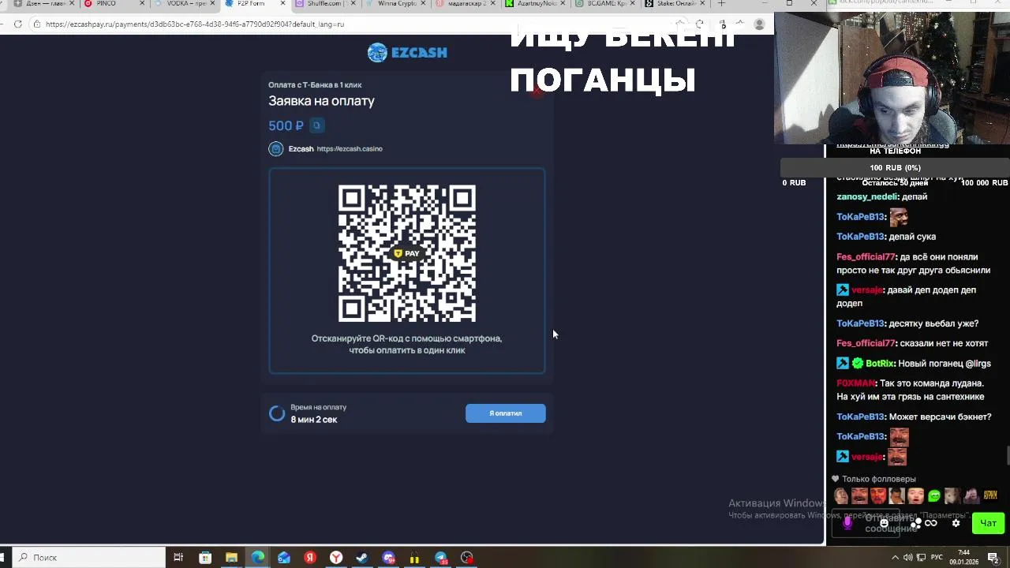This screenshot has height=568, width=1010.
Task: Click the payment countdown spinner icon
Action: 277,413
